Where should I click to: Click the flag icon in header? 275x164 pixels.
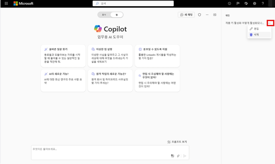238,3
